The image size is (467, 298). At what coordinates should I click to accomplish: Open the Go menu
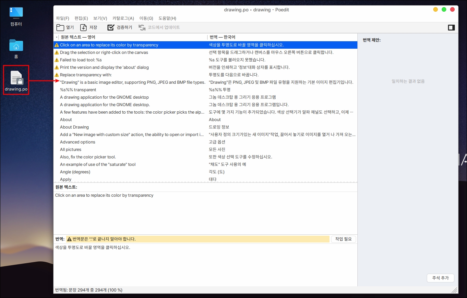coord(146,19)
